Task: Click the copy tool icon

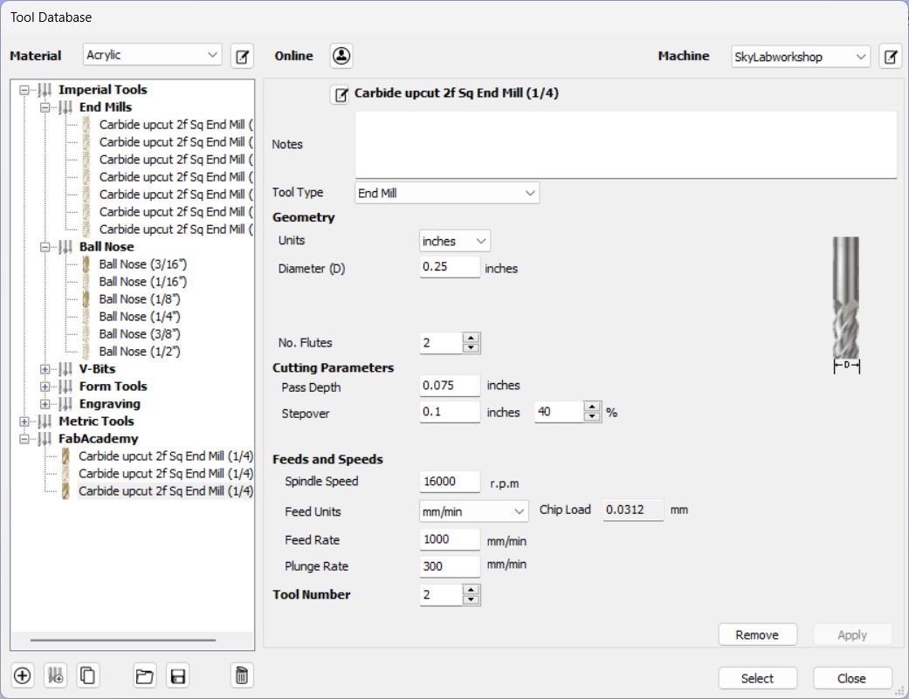Action: [88, 675]
